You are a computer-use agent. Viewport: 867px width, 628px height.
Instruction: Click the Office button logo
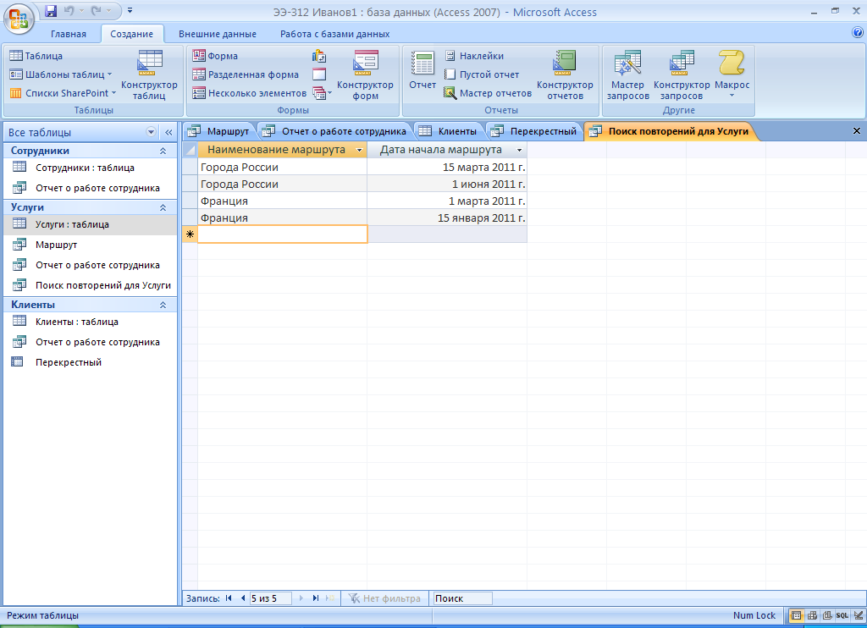pyautogui.click(x=19, y=19)
